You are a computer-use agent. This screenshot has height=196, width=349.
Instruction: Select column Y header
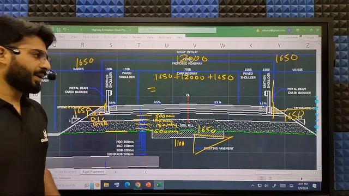pyautogui.click(x=279, y=46)
